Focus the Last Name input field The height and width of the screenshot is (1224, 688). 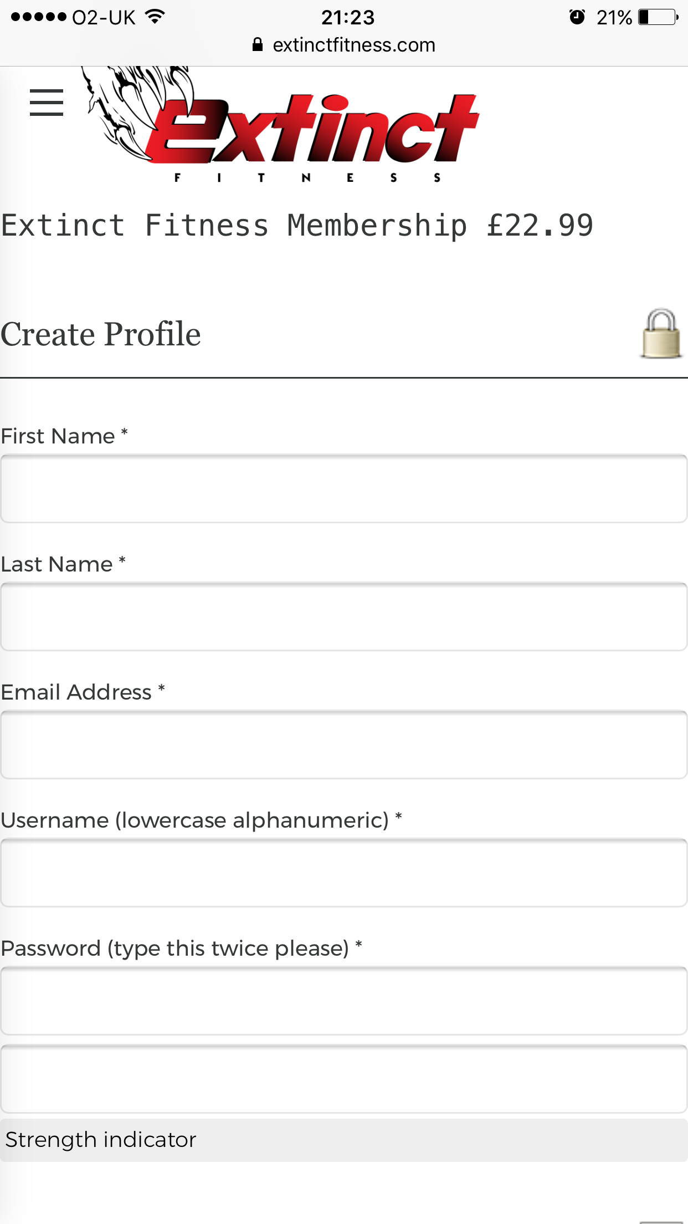point(344,616)
